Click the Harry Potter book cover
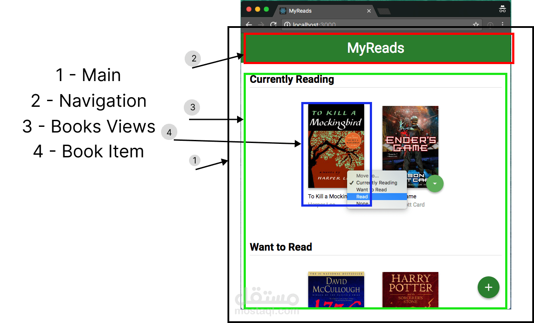 (x=410, y=290)
